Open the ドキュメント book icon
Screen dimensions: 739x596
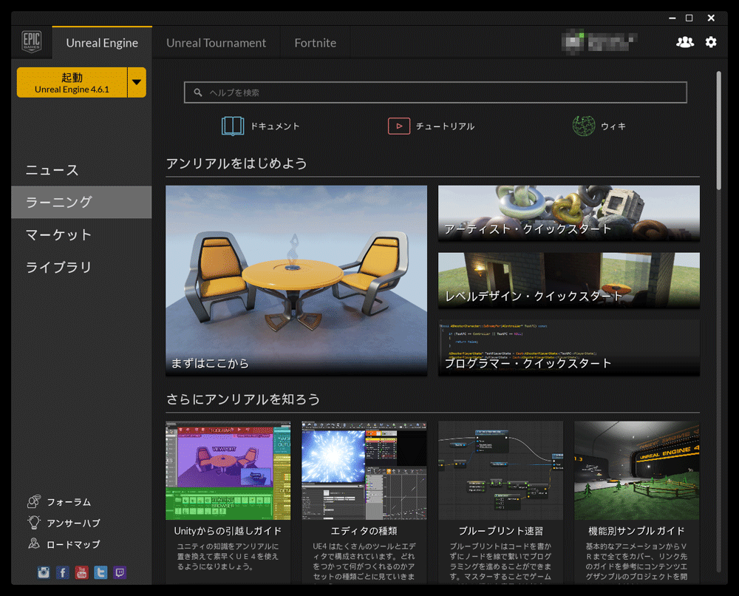(233, 126)
